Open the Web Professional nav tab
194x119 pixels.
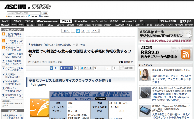point(47,21)
